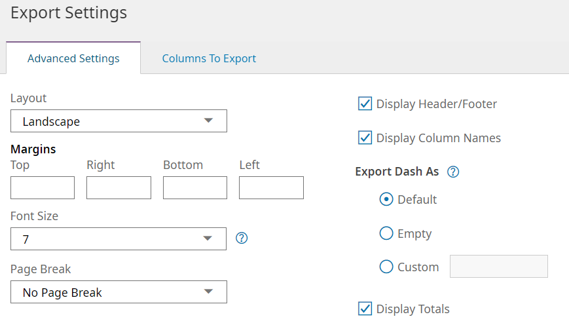This screenshot has width=569, height=323.
Task: Click the Custom dash text field
Action: pyautogui.click(x=498, y=267)
